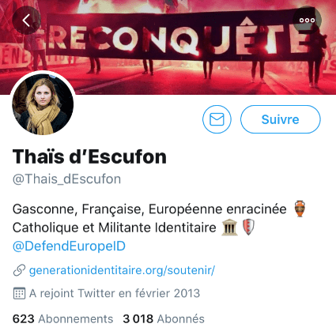Viewport: 336px width, 335px height.
Task: Click the 'A rejoint Twitter en février 2013' text
Action: (115, 293)
